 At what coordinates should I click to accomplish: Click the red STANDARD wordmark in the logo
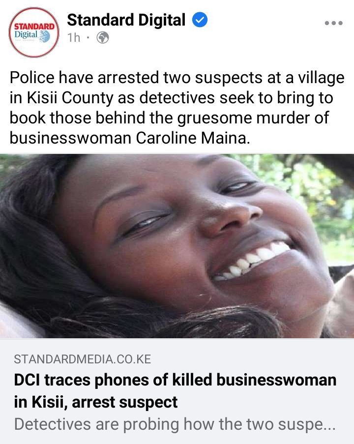tap(34, 27)
